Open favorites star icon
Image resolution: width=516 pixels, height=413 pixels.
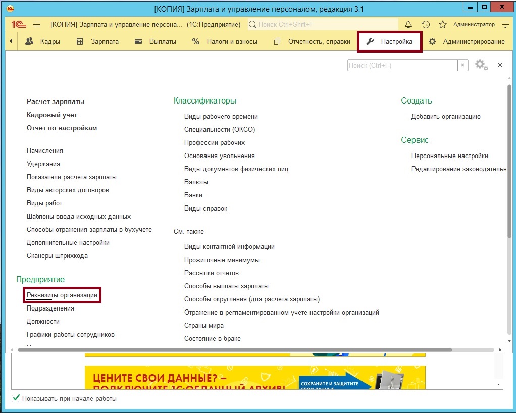pos(443,24)
